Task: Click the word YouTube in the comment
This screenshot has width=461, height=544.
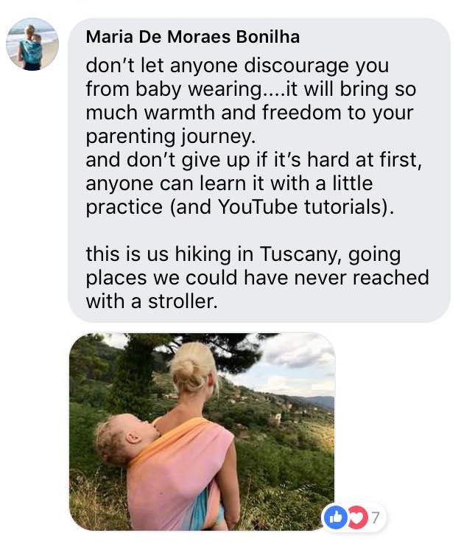Action: tap(258, 207)
